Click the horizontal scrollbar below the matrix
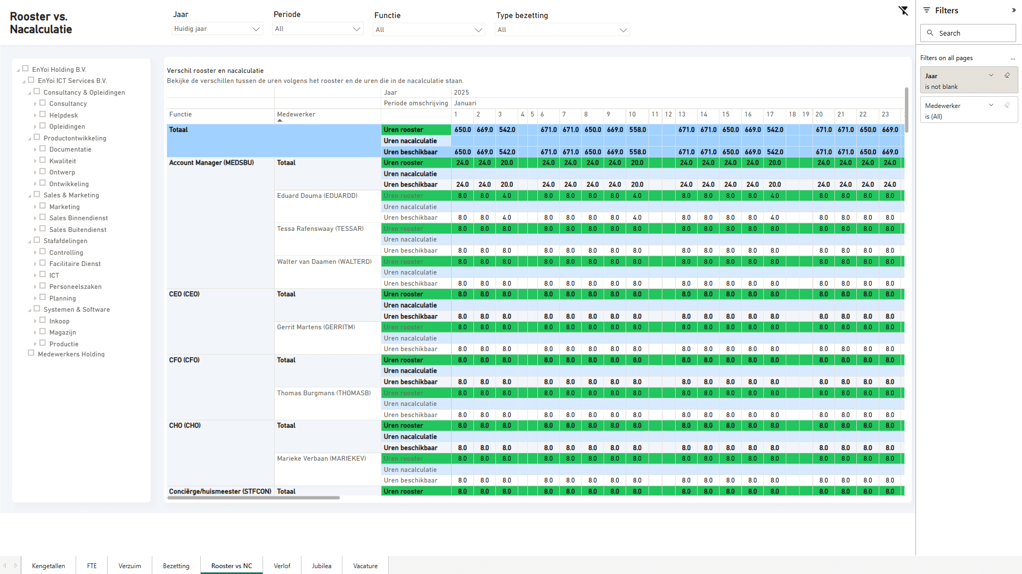 click(254, 498)
